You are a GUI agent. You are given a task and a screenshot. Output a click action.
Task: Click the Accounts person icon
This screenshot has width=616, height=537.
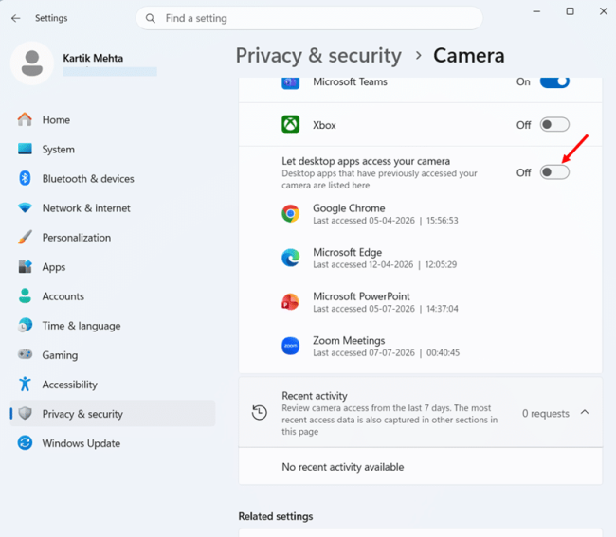(x=25, y=296)
